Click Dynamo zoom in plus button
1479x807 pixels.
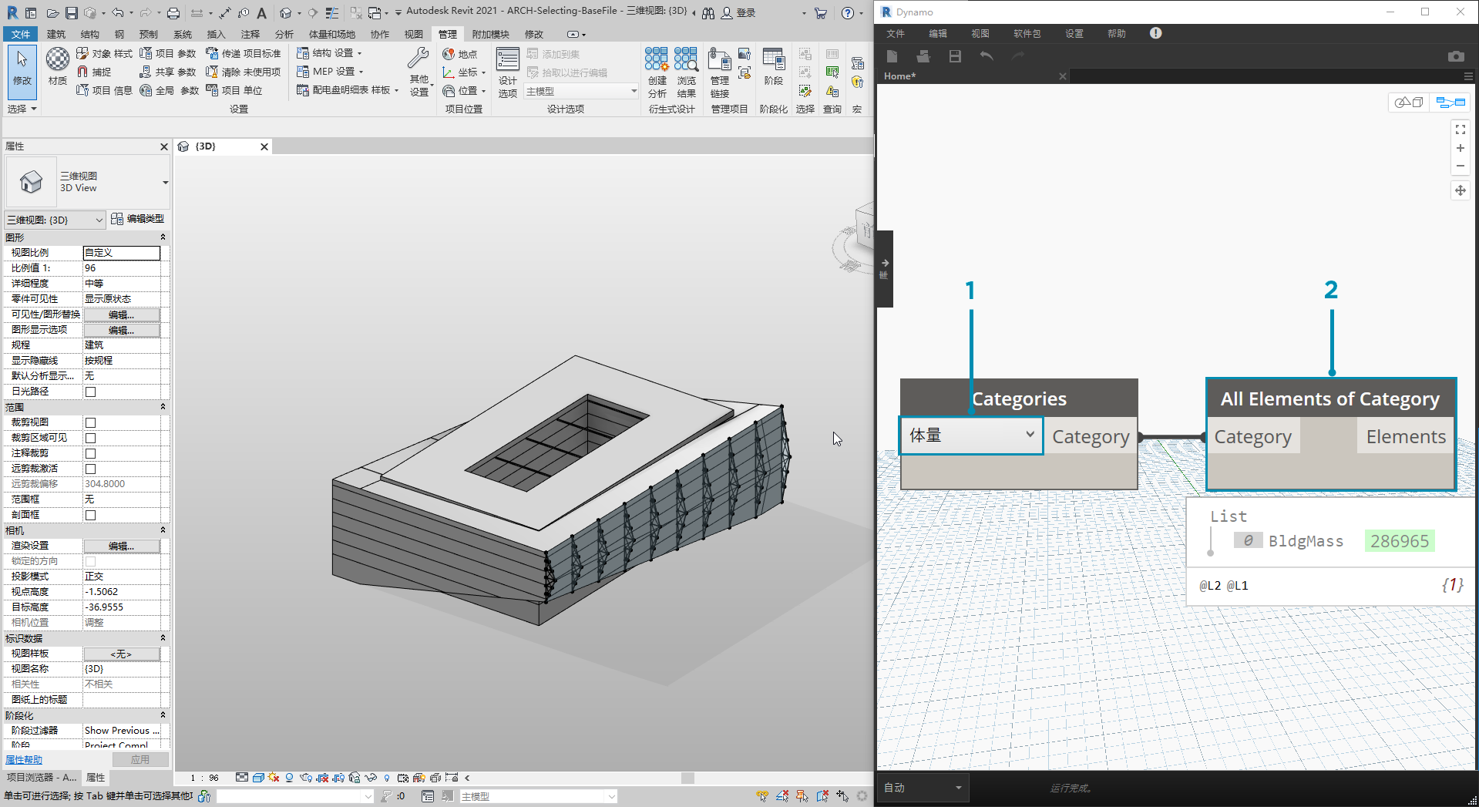pos(1460,148)
